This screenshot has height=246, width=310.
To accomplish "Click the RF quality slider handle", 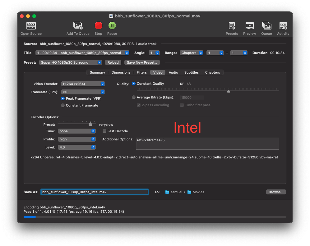I will coord(229,91).
